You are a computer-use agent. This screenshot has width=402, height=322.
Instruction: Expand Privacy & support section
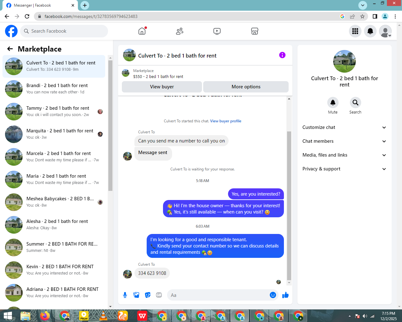click(x=344, y=169)
